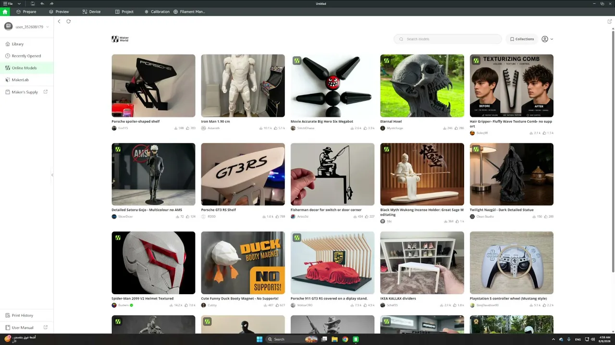615x345 pixels.
Task: Click the external link icon beside User Manual
Action: [46, 327]
